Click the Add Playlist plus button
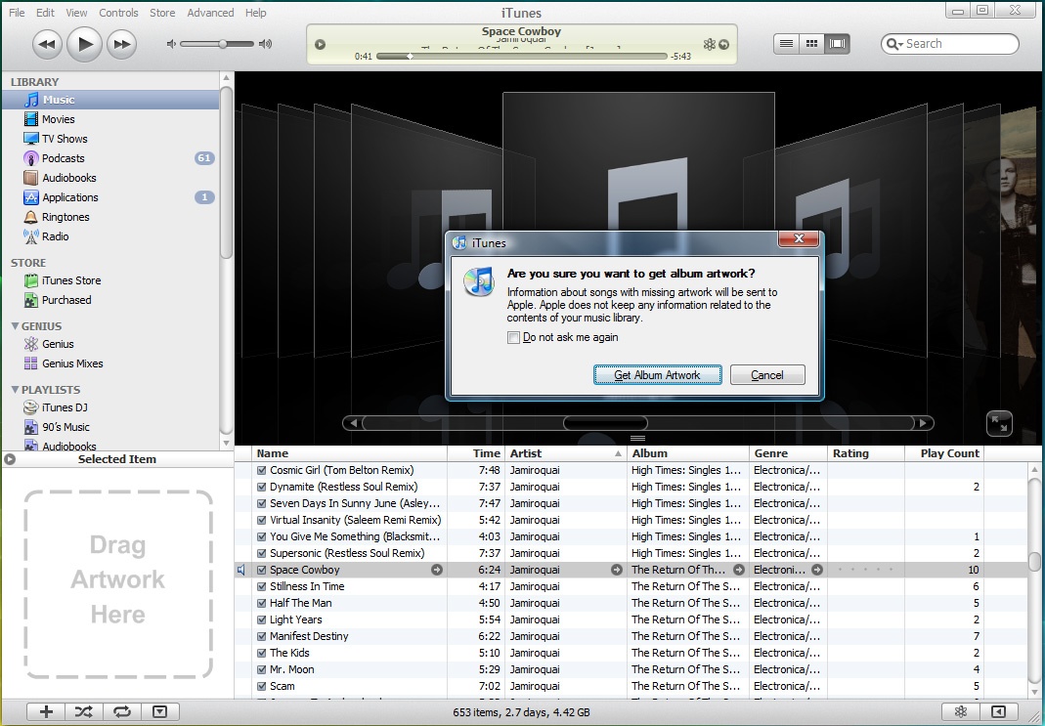The width and height of the screenshot is (1045, 726). [46, 712]
